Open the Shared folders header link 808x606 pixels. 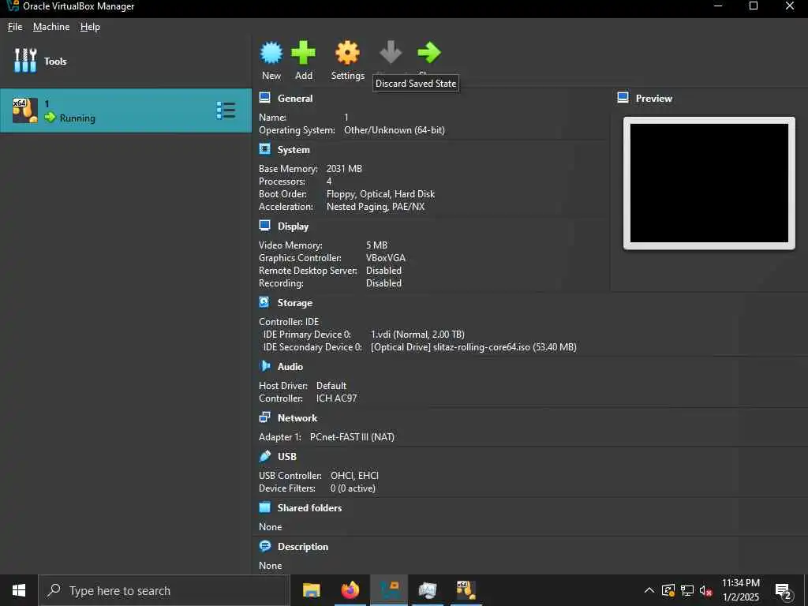tap(309, 508)
